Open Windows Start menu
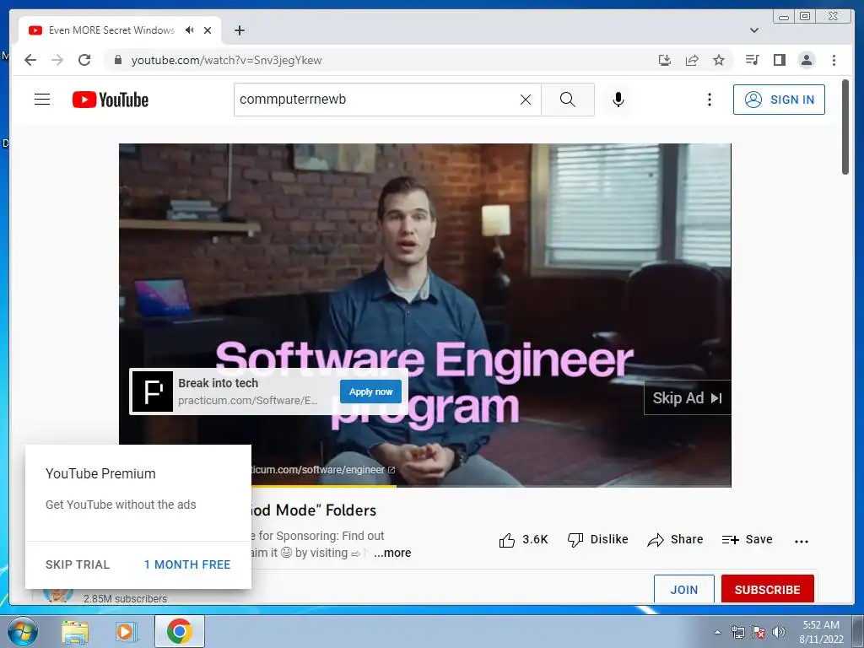This screenshot has height=648, width=864. point(22,631)
